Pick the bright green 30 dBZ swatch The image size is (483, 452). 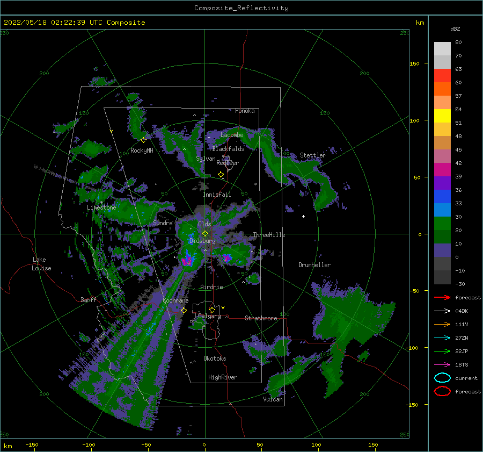pyautogui.click(x=442, y=223)
